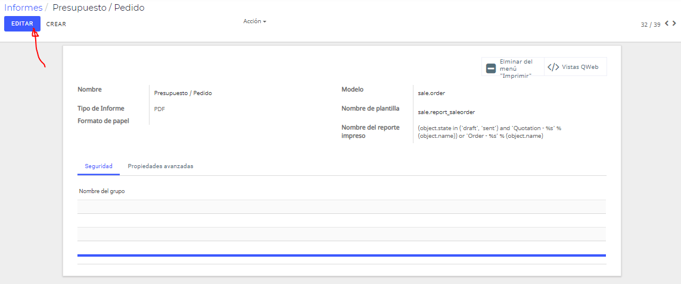Image resolution: width=681 pixels, height=284 pixels.
Task: Switch to the Propiedades avanzadas tab
Action: tap(161, 166)
